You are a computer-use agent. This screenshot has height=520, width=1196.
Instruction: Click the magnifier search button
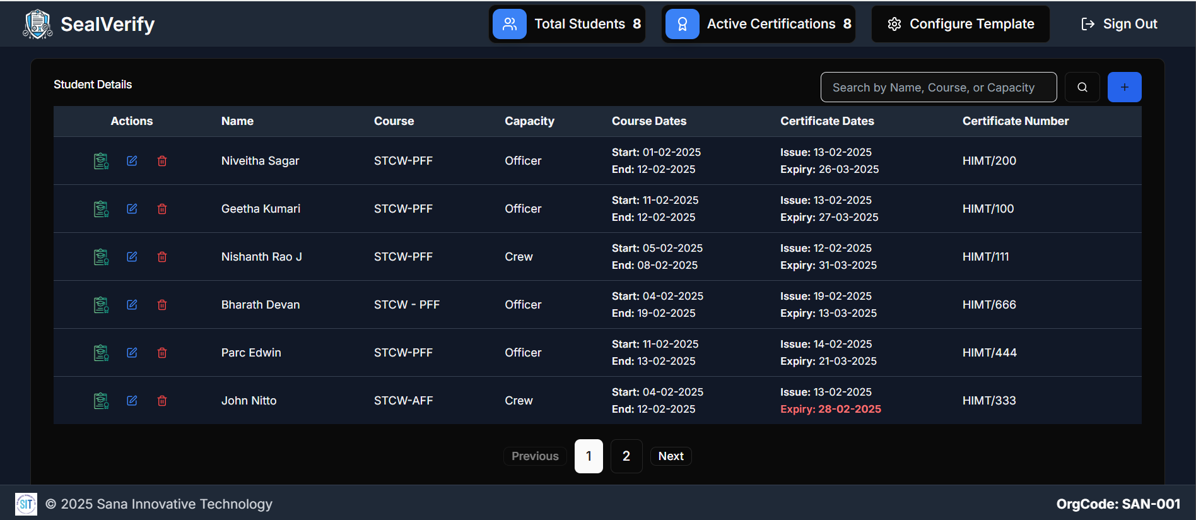tap(1082, 87)
